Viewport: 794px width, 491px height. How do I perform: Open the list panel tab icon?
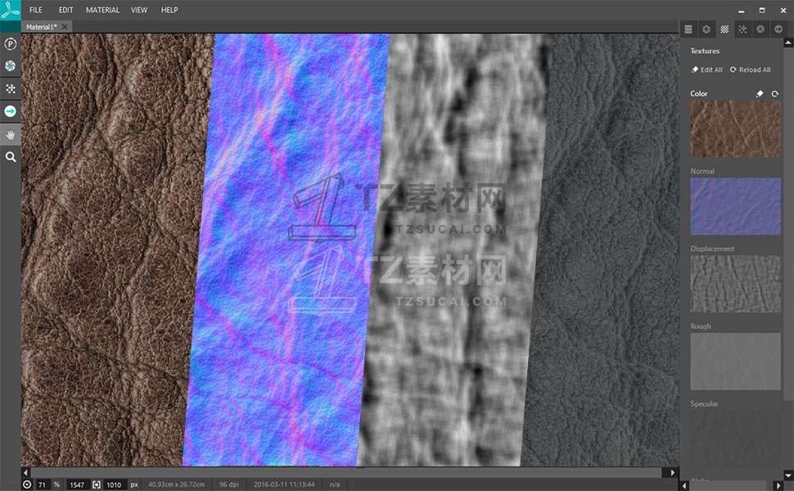coord(688,29)
